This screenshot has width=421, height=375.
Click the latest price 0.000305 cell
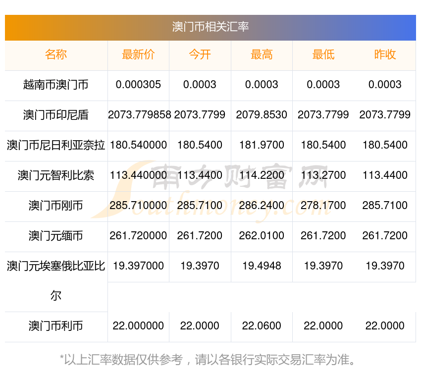pos(138,85)
